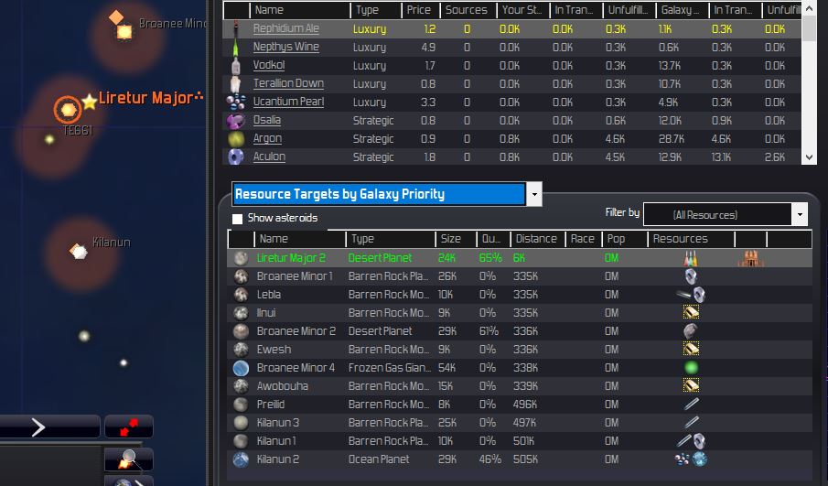Click the Terallion Down resource icon
This screenshot has width=828, height=486.
(235, 83)
